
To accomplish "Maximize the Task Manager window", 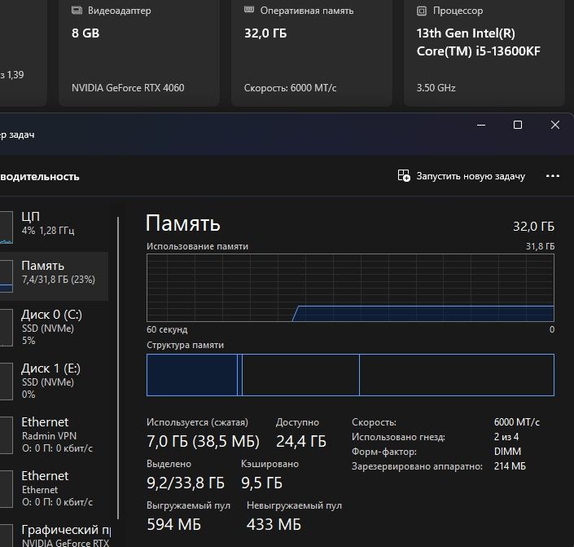I will point(518,125).
